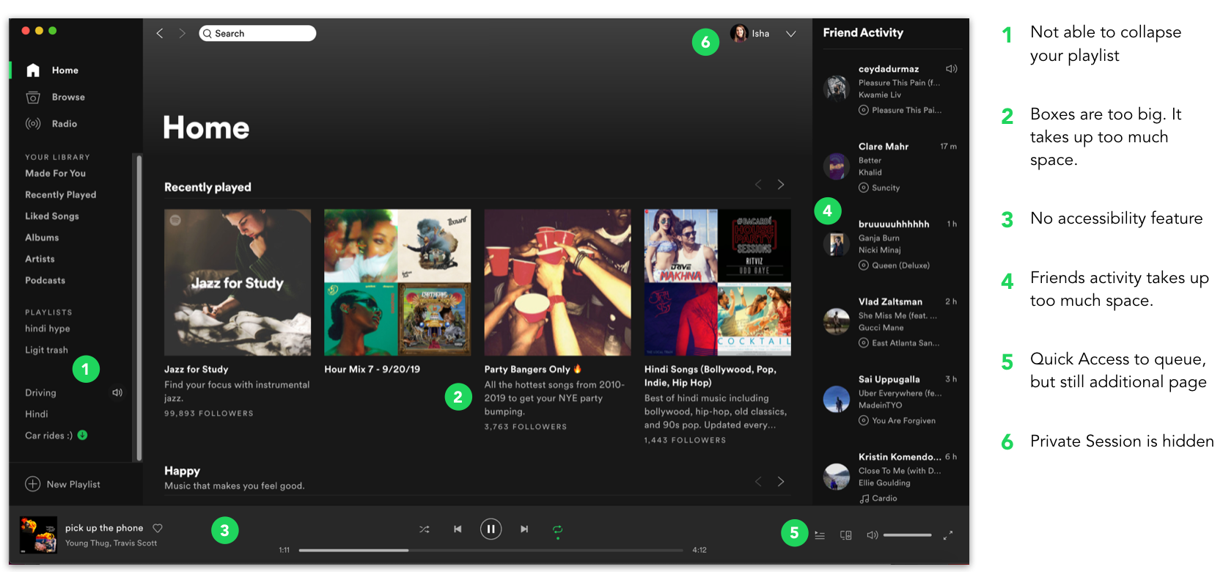Click the speaker icon beside ceydadurmaz
This screenshot has width=1223, height=572.
pos(952,69)
